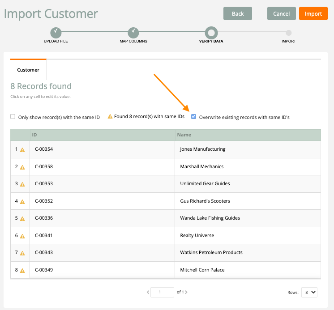Click the warning icon in row 5

22,219
